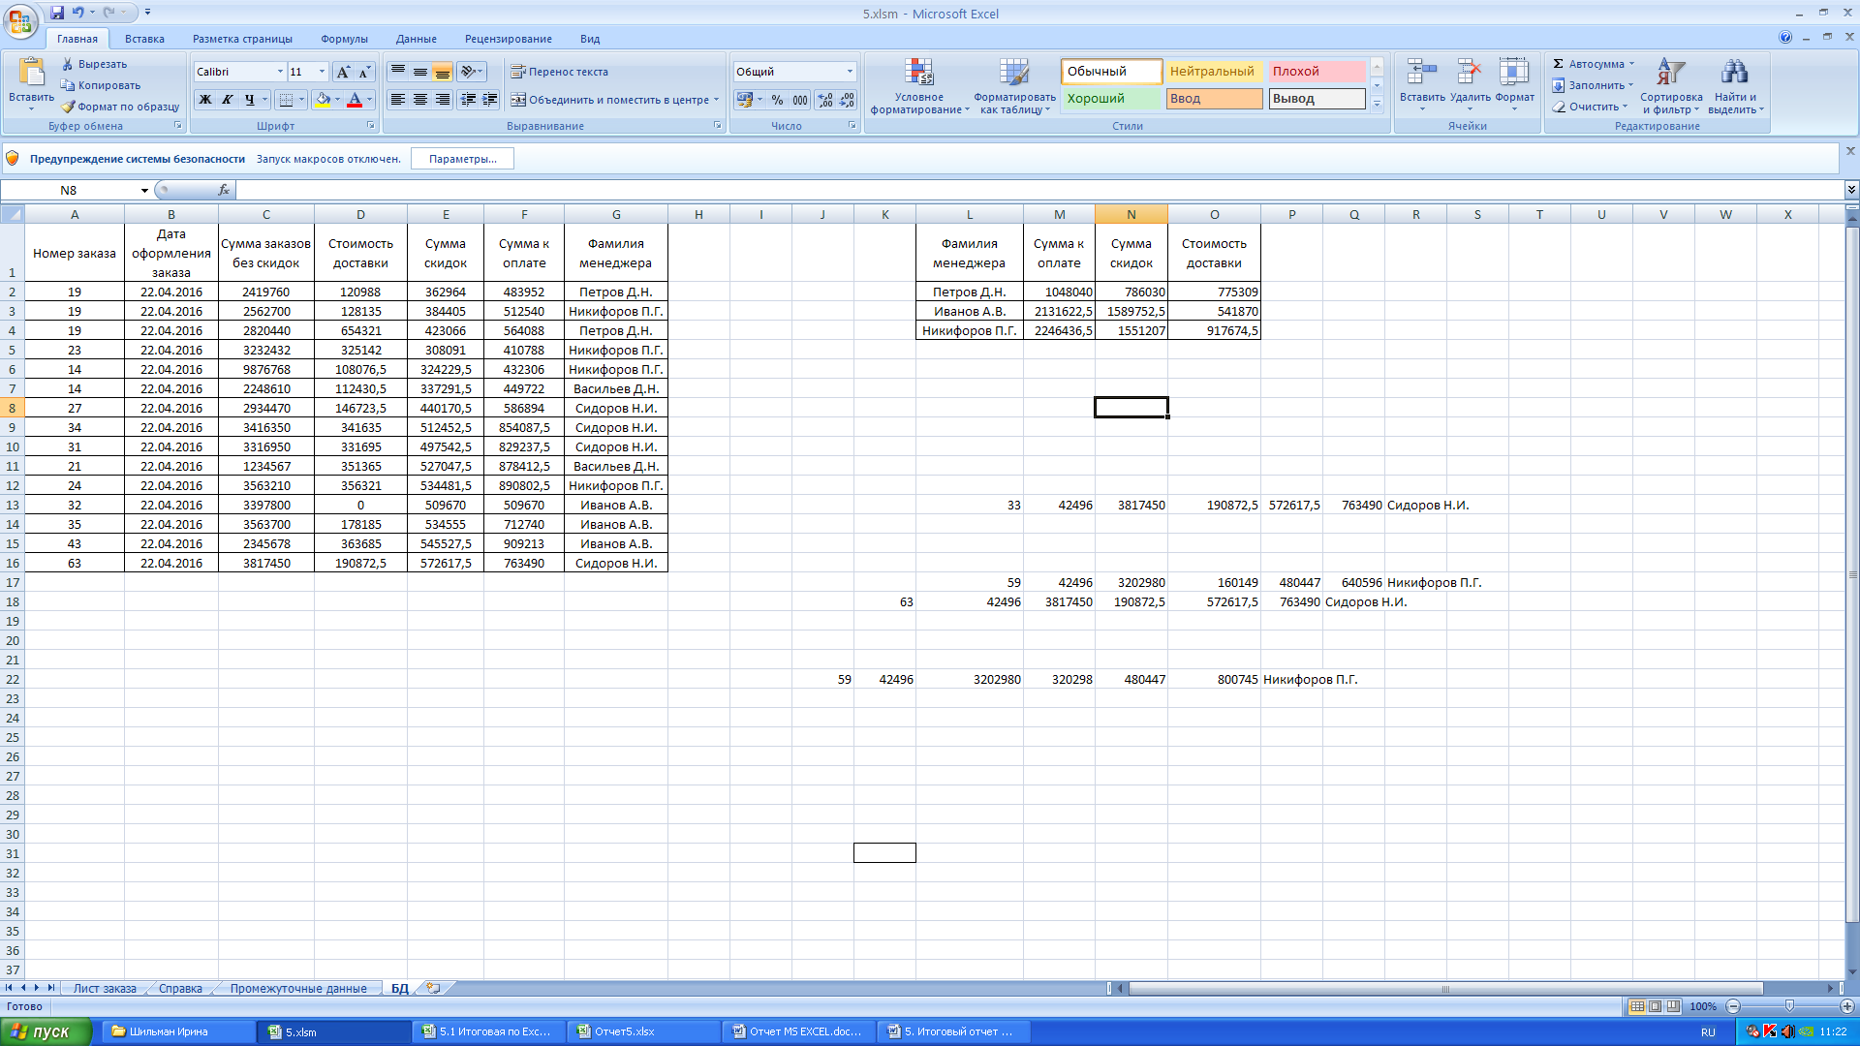The width and height of the screenshot is (1860, 1046).
Task: Click Merge and Center cells icon
Action: [518, 100]
